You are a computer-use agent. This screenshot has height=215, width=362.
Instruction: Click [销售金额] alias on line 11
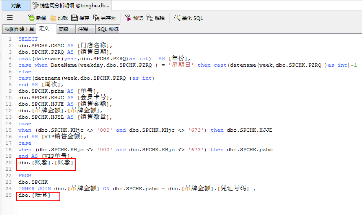pyautogui.click(x=93, y=104)
